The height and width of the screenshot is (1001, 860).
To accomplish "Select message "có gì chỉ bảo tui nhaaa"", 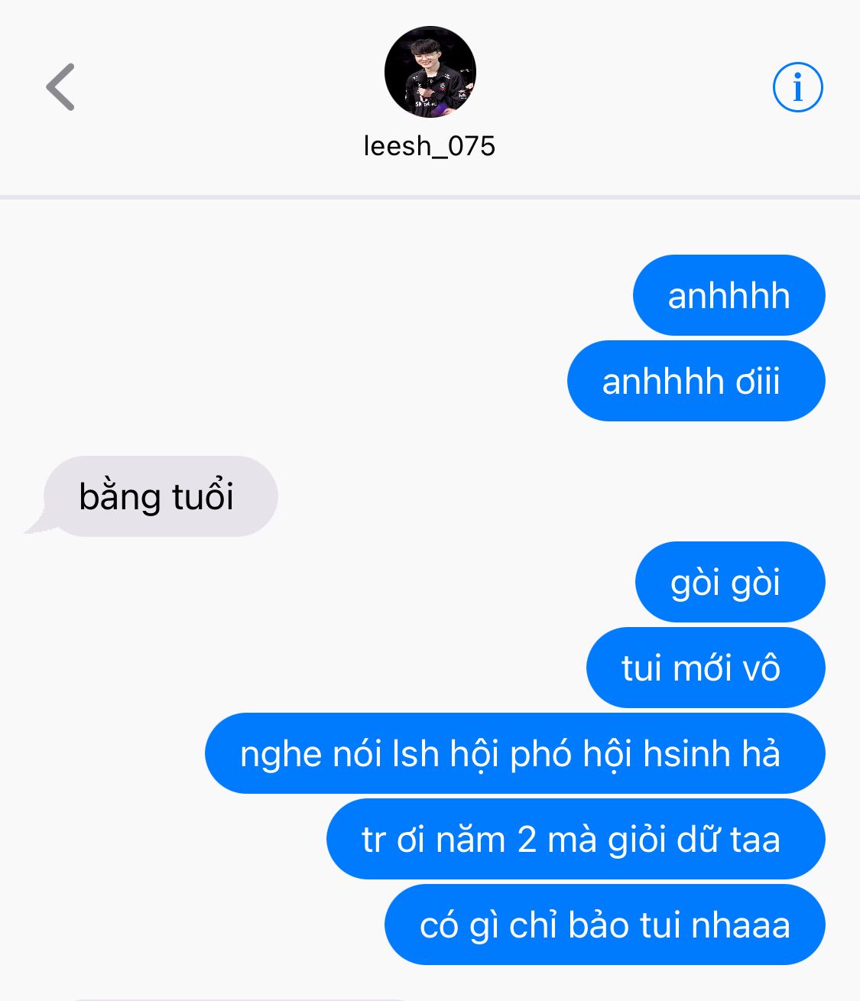I will coord(605,925).
